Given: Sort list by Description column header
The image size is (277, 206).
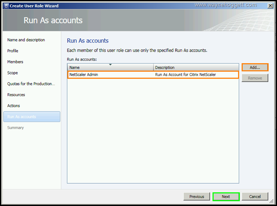Looking at the screenshot, I should (x=196, y=68).
